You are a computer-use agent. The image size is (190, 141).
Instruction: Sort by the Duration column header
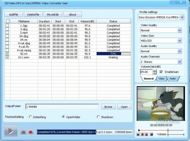coord(44,21)
